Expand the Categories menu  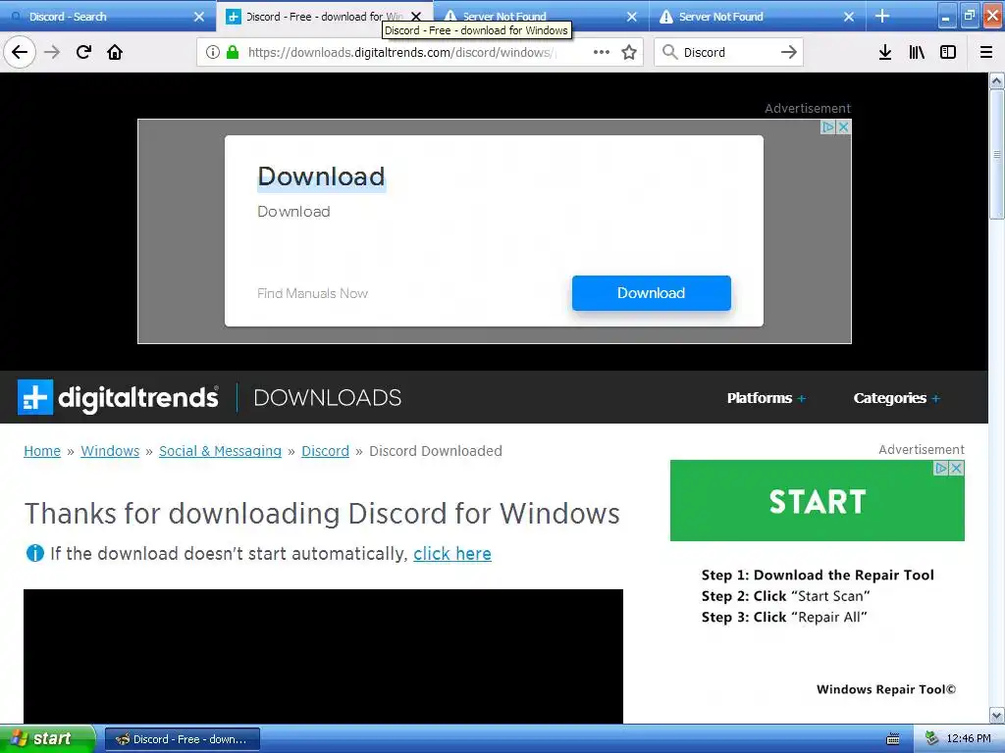896,398
